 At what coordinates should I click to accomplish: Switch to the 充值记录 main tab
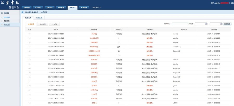pyautogui.click(x=28, y=18)
